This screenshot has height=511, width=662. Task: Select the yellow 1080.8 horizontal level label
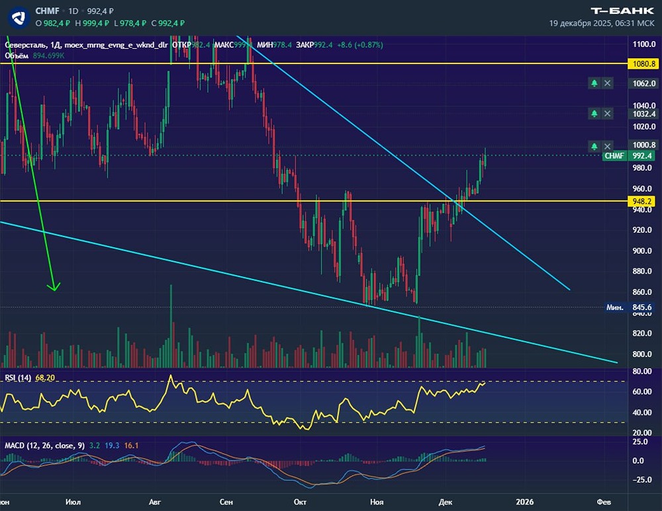(x=642, y=64)
